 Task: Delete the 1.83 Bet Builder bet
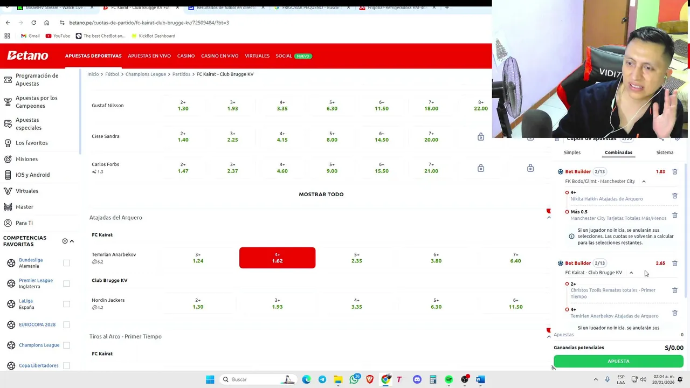pyautogui.click(x=674, y=171)
